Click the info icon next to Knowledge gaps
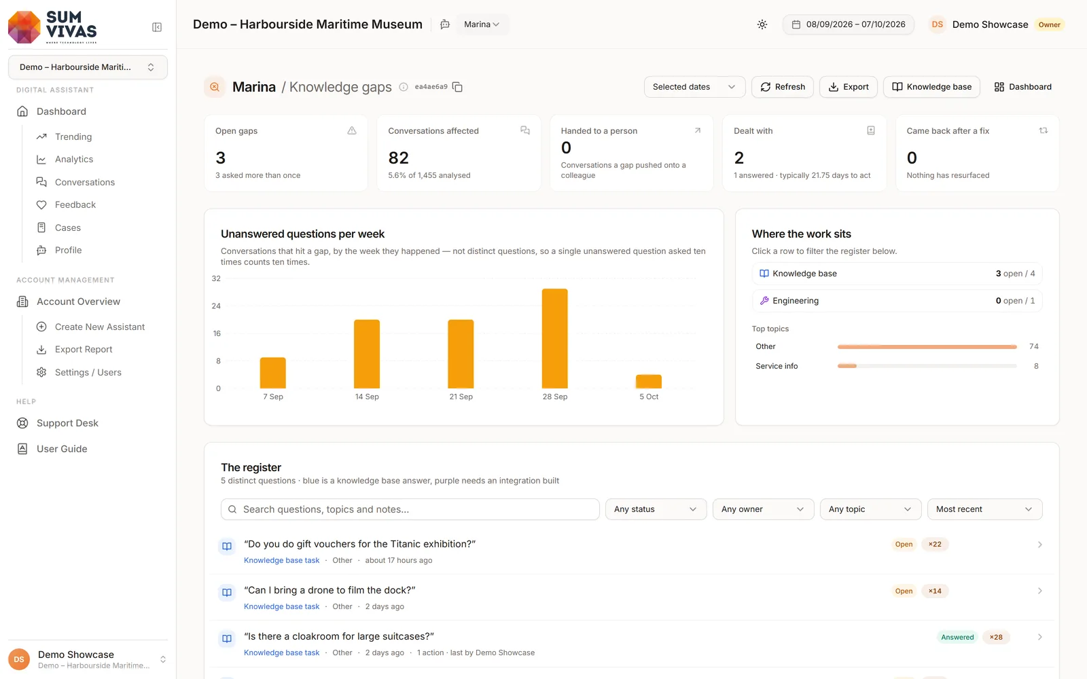Image resolution: width=1087 pixels, height=679 pixels. click(404, 87)
